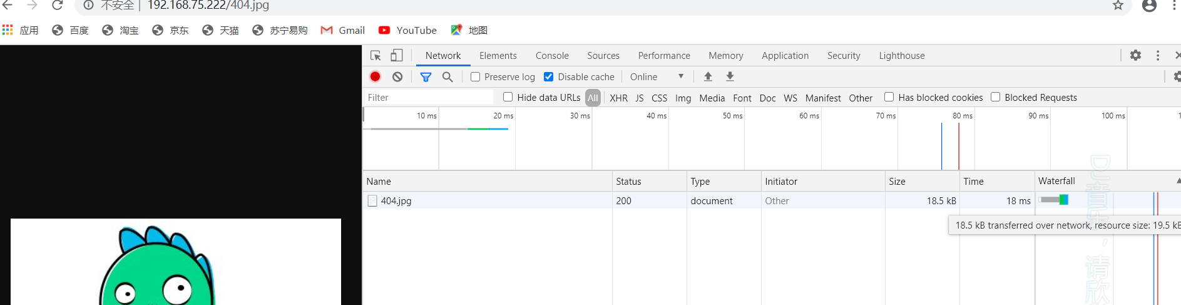Open network search with the magnifier icon

coord(447,76)
